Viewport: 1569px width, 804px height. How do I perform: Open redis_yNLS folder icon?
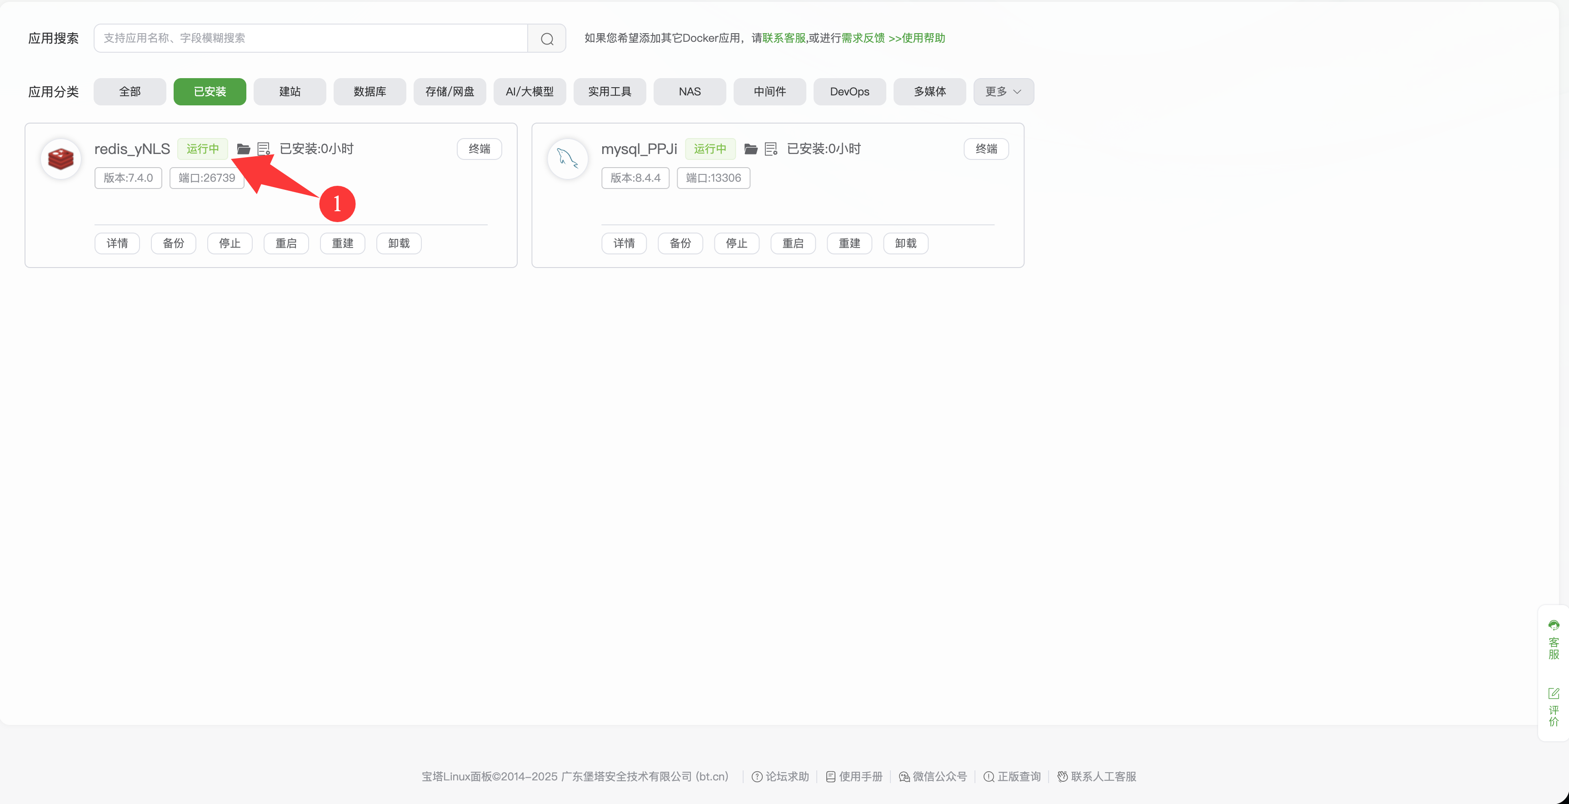[244, 149]
